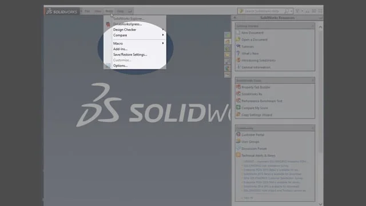Click the task pane scroll-up arrow

point(320,27)
